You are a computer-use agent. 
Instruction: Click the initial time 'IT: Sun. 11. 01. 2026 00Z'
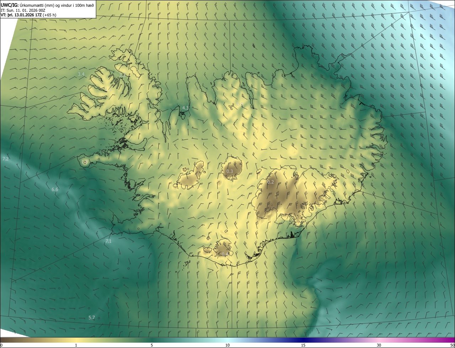[x=23, y=10]
